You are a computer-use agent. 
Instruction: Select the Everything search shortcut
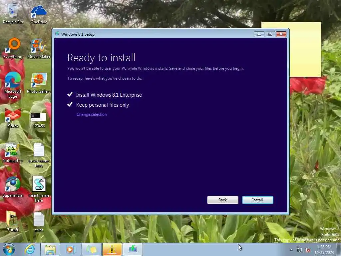[x=13, y=48]
